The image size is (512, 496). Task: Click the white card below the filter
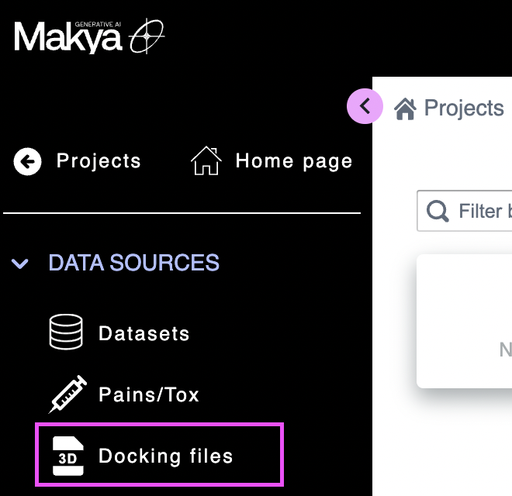click(465, 321)
